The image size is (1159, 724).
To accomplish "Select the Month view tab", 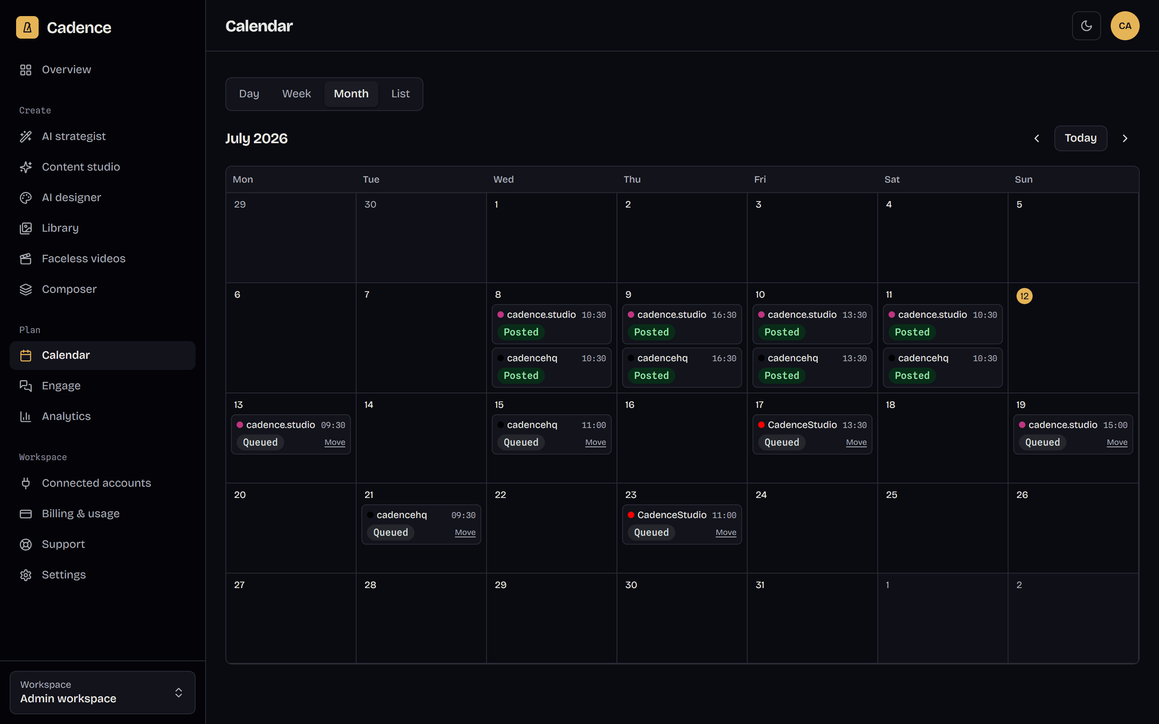I will [x=351, y=94].
